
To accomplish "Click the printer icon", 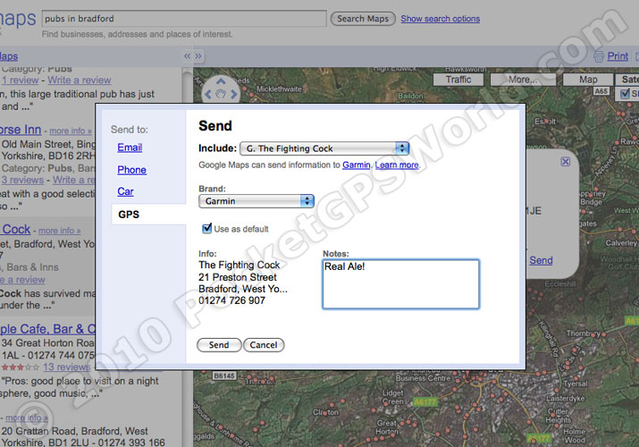I will [x=599, y=56].
